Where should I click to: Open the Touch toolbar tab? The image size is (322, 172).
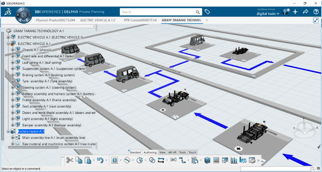click(x=192, y=152)
